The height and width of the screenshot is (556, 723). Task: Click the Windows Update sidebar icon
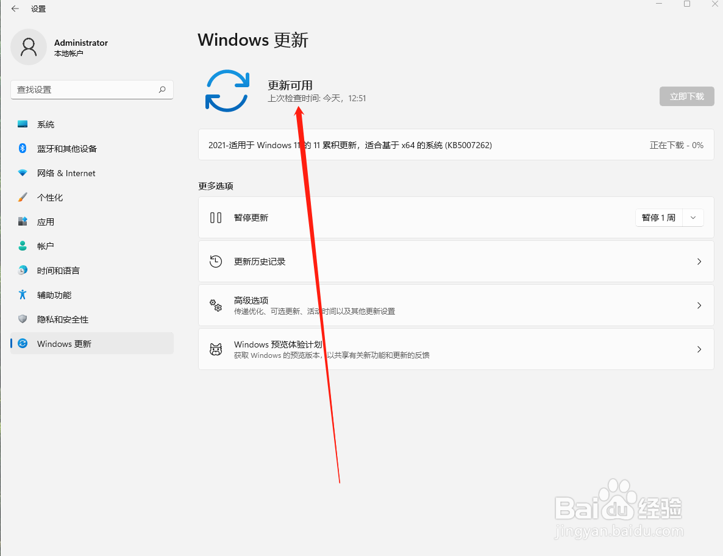23,343
